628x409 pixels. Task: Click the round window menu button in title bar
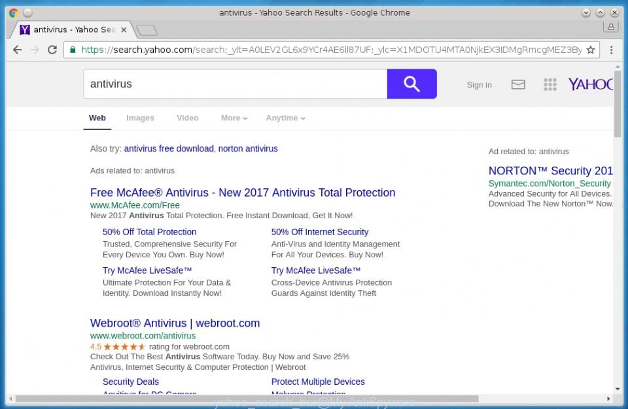tap(27, 13)
